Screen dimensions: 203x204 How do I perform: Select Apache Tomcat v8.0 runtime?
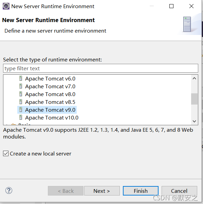coord(50,94)
